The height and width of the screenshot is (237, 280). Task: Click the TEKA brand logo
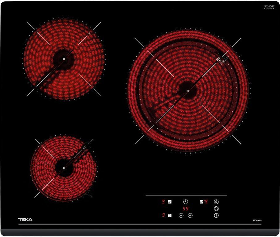coord(25,220)
